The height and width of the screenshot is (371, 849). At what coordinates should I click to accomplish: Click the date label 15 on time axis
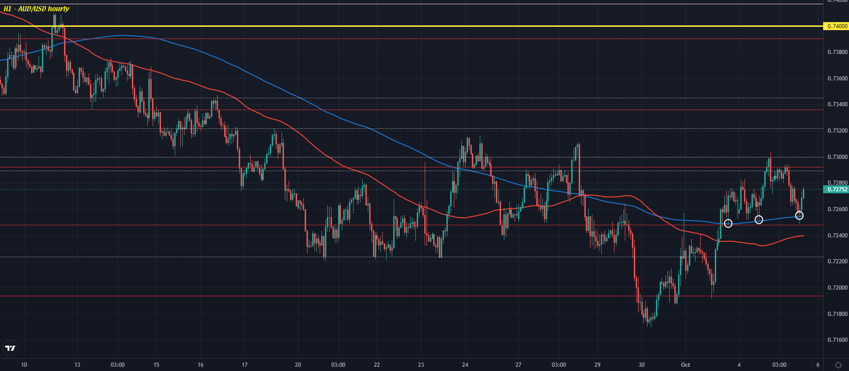[x=156, y=365]
